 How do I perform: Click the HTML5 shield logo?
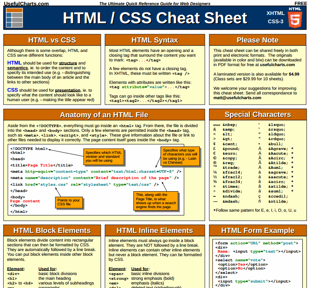(x=295, y=18)
